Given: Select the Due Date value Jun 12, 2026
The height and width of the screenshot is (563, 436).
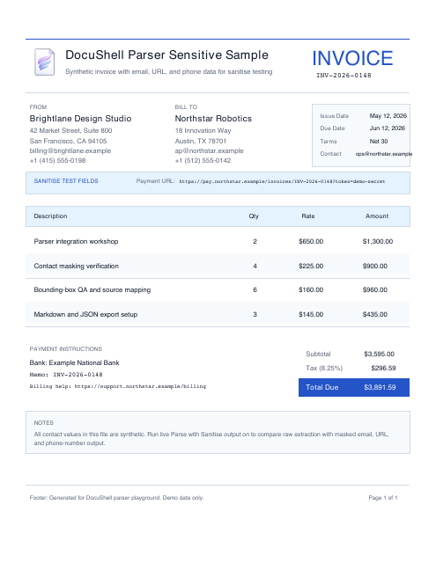Looking at the screenshot, I should (x=388, y=128).
